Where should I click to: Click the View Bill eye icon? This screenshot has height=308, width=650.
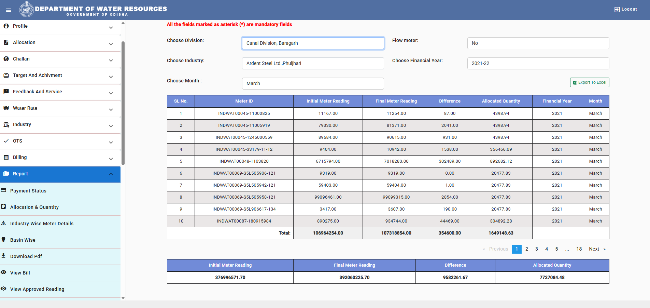(x=3, y=272)
